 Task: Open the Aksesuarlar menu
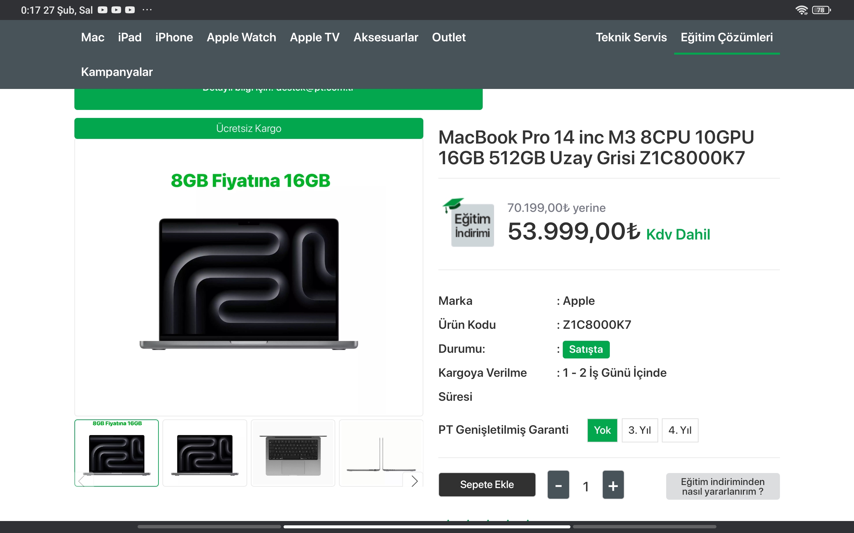(x=386, y=37)
